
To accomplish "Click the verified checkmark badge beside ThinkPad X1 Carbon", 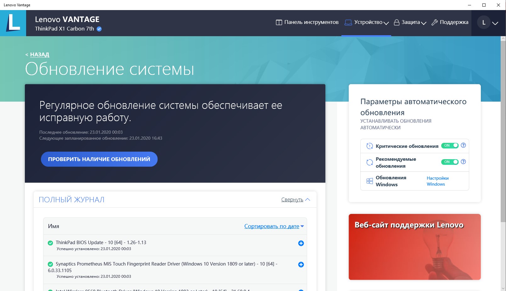I will coord(99,29).
